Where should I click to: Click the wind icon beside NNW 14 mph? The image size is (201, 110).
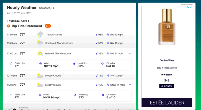pos(108,85)
